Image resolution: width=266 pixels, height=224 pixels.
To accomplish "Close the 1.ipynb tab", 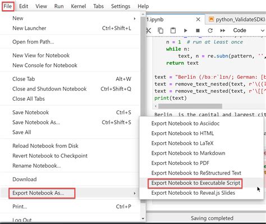I will coord(198,20).
